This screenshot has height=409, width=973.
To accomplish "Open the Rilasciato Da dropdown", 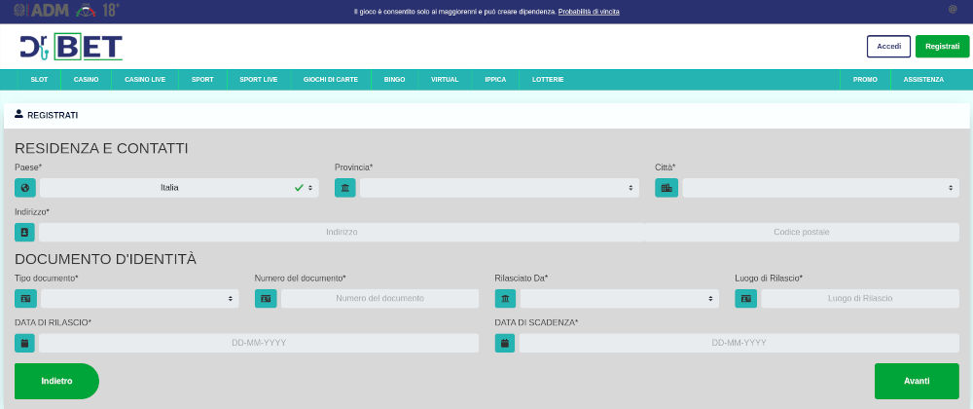I will [619, 299].
